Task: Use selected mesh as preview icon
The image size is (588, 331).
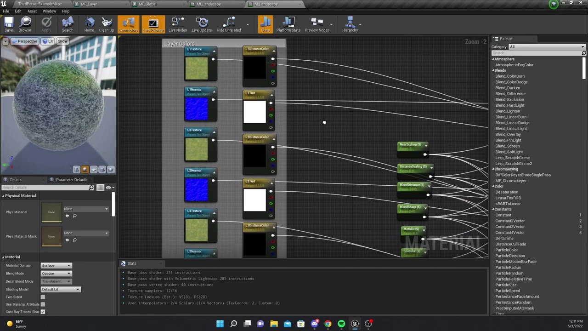Action: pyautogui.click(x=111, y=170)
